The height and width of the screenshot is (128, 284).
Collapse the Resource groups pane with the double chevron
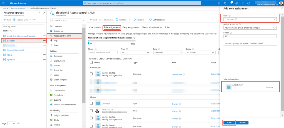point(40,13)
